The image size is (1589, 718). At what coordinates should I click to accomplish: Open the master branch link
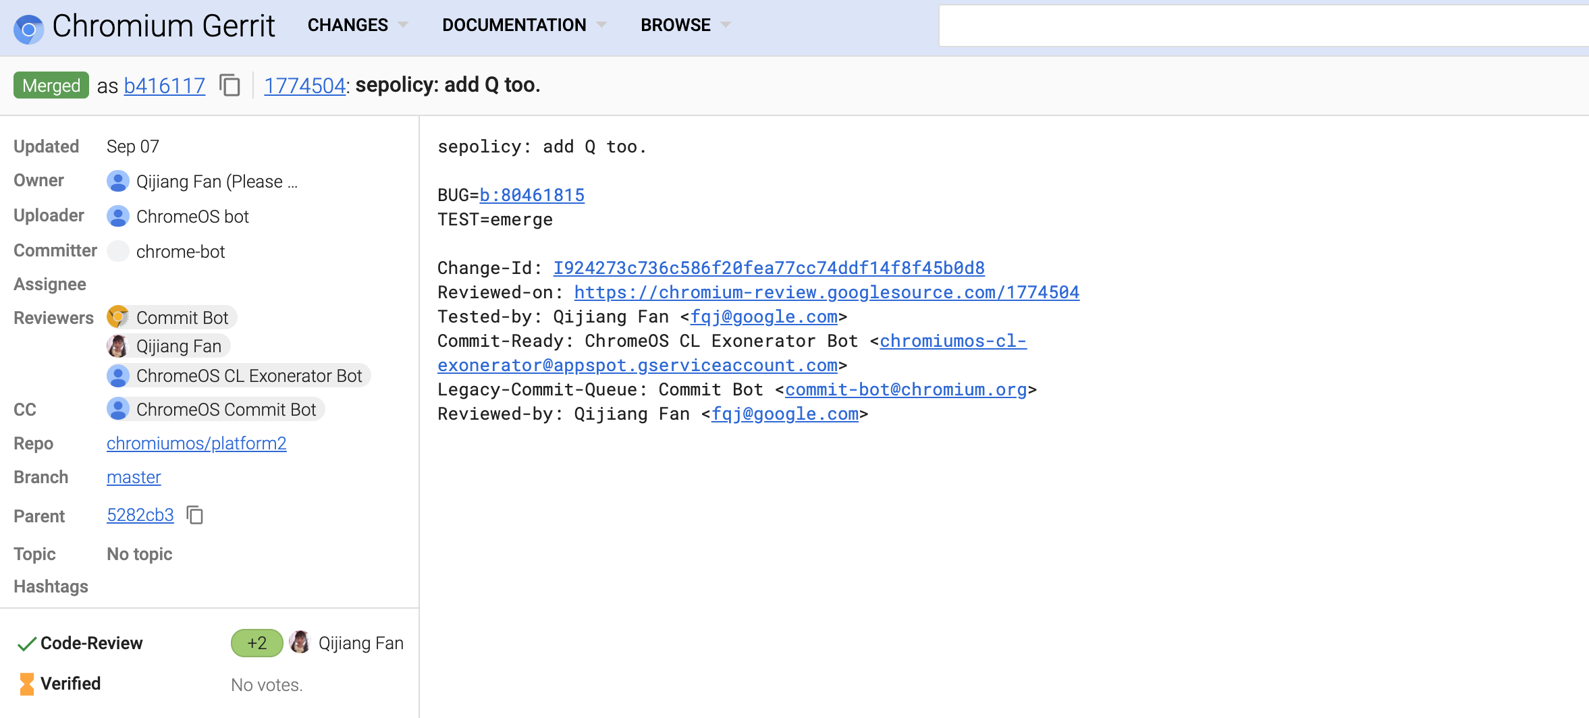[134, 477]
